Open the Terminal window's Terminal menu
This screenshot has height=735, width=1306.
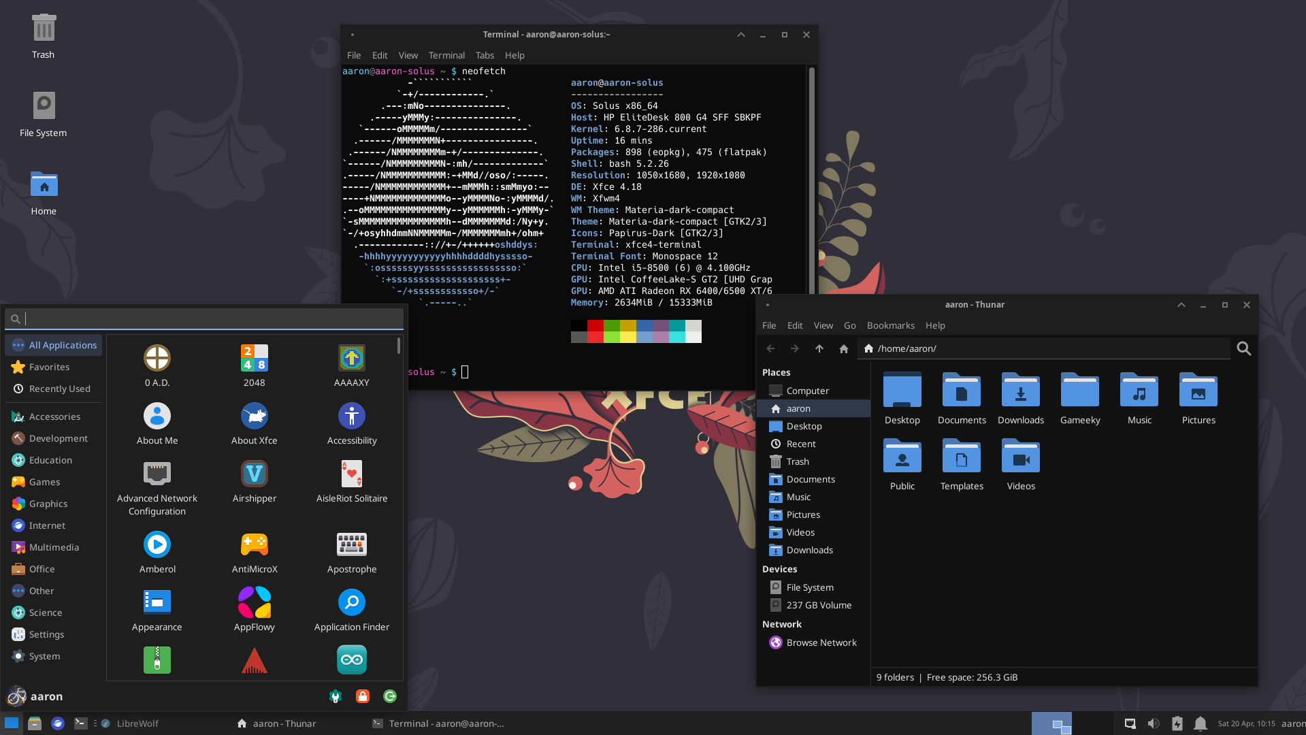click(x=446, y=55)
